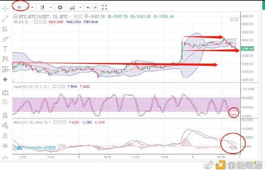
Task: Click the undo arrow
Action: [88, 7]
